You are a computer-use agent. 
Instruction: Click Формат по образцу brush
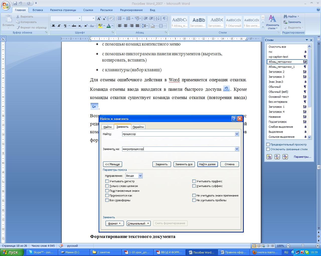[x=32, y=27]
